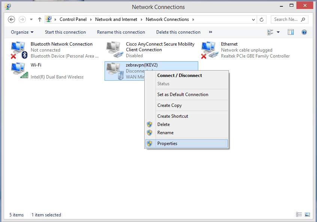Open address bar history dropdown
Screen dimensions: 317x222
click(253, 19)
